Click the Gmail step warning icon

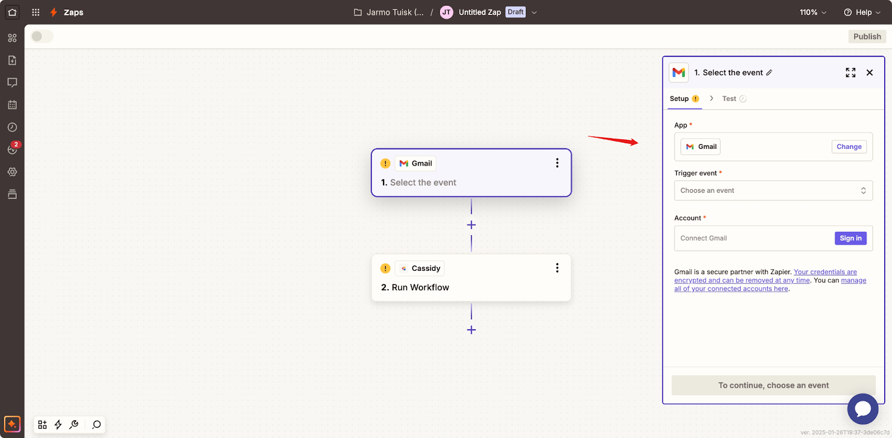click(385, 163)
